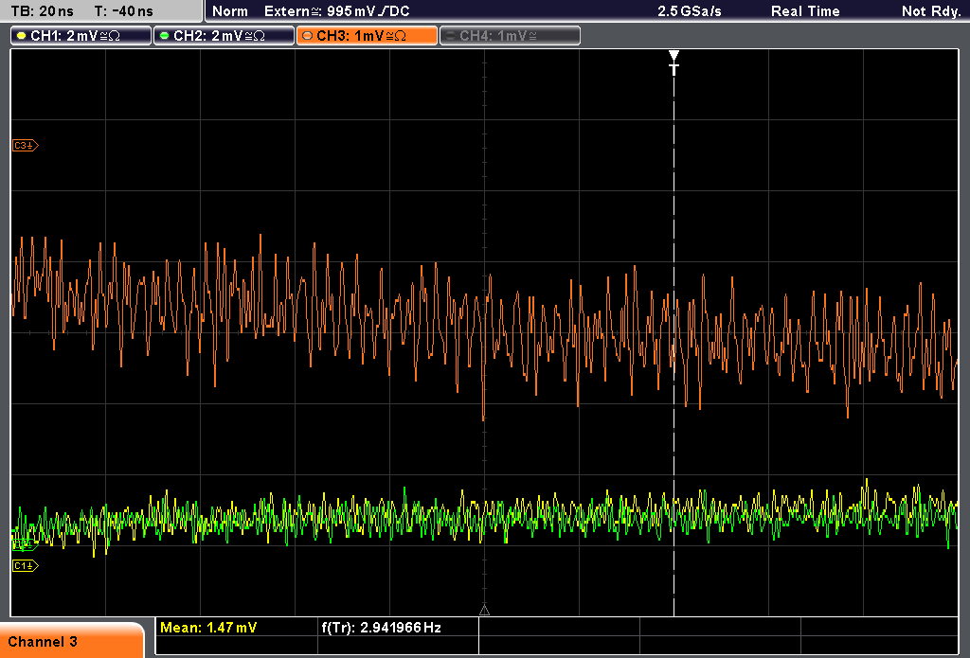The width and height of the screenshot is (970, 658).
Task: Click the green CH2 indicator dot
Action: [165, 36]
